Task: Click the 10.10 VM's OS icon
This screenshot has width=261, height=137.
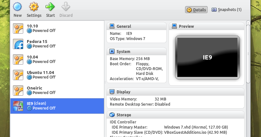Action: click(18, 28)
